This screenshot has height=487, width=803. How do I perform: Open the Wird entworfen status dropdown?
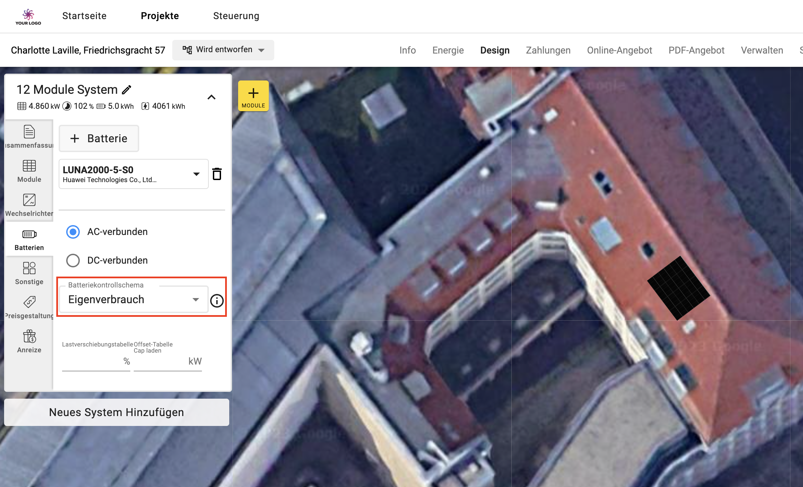(223, 50)
